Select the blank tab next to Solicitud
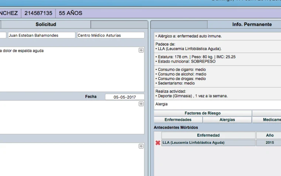 (119, 24)
